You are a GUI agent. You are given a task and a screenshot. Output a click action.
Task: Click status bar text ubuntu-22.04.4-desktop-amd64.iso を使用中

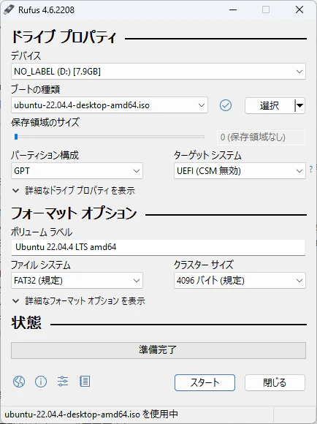[91, 414]
